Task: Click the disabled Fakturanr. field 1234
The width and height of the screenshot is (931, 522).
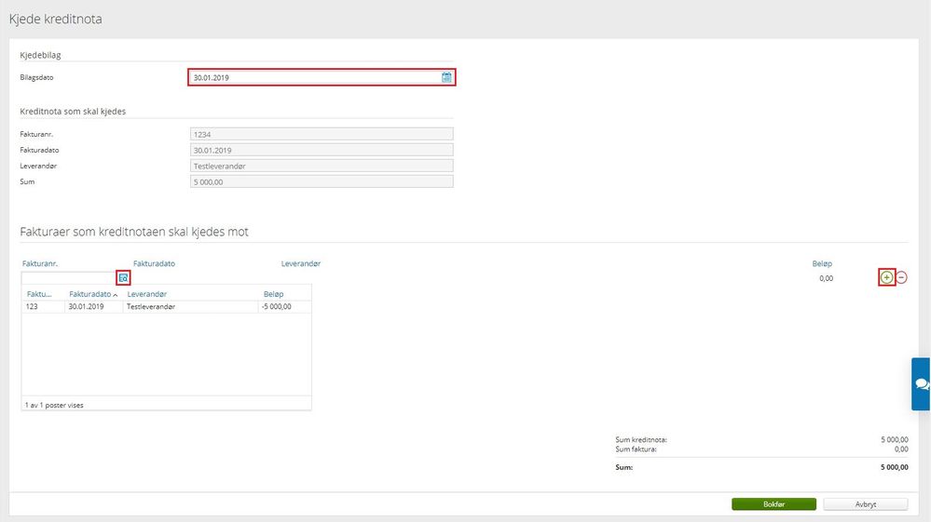Action: (x=322, y=135)
